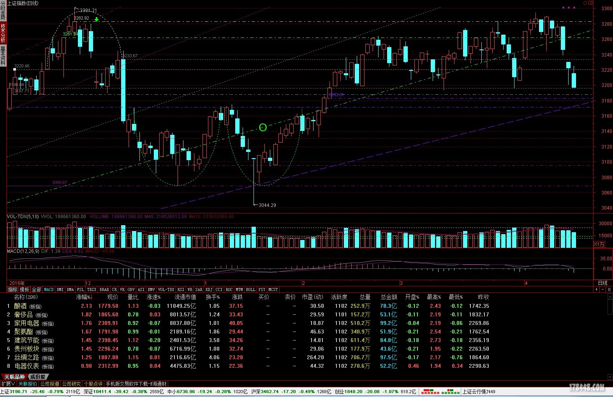
Task: Switch to the DMI indicator
Action: [x=60, y=289]
